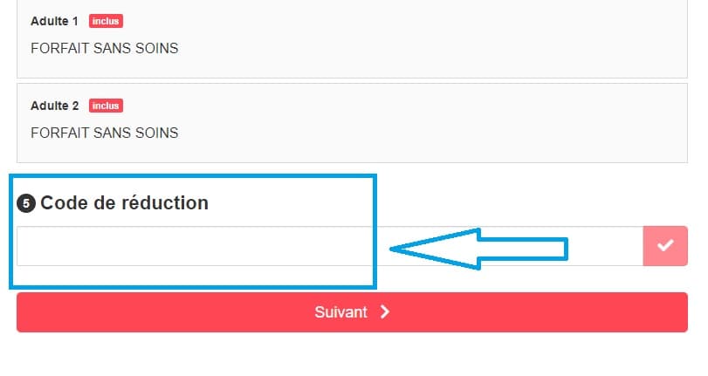The image size is (708, 376).
Task: Select the Adulte 1 label
Action: 54,21
